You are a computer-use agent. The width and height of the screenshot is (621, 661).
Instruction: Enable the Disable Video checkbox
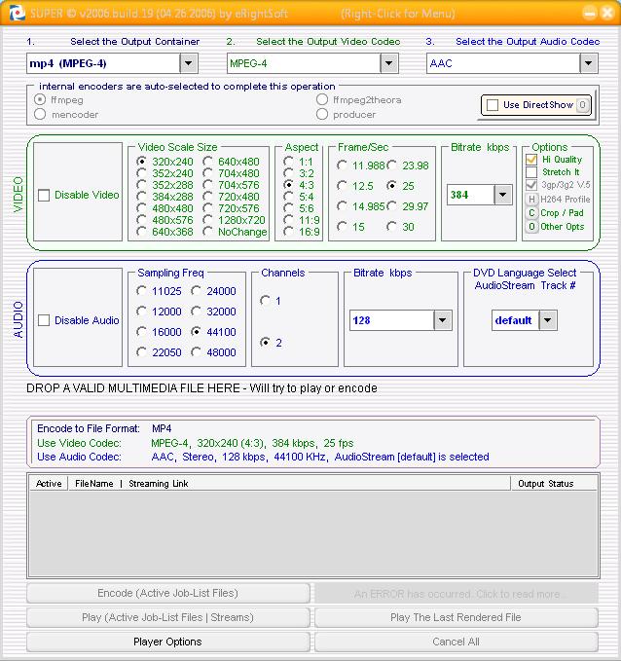44,195
